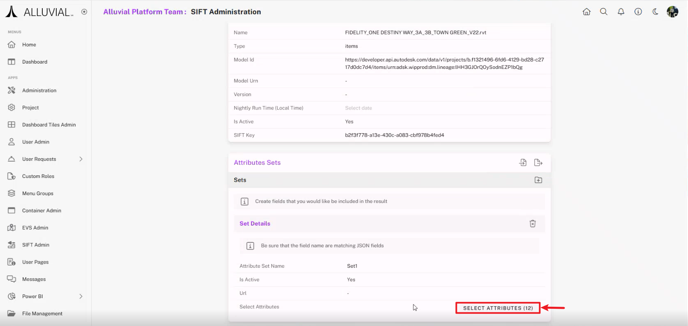Click the info circle icon in header
This screenshot has width=688, height=326.
pyautogui.click(x=638, y=12)
